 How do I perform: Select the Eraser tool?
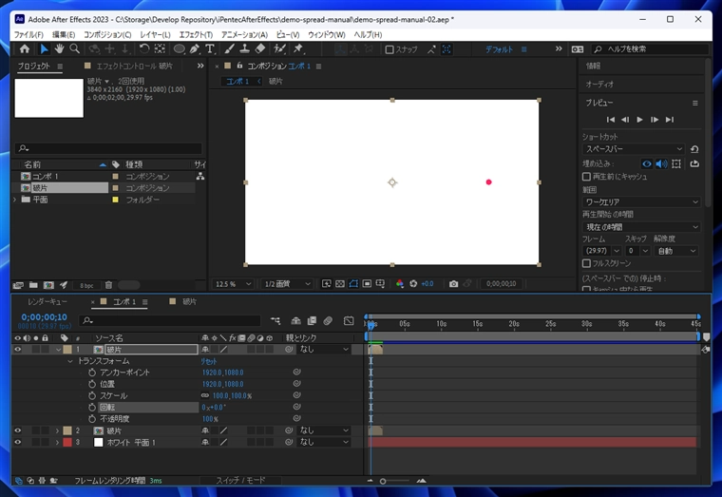[x=260, y=48]
